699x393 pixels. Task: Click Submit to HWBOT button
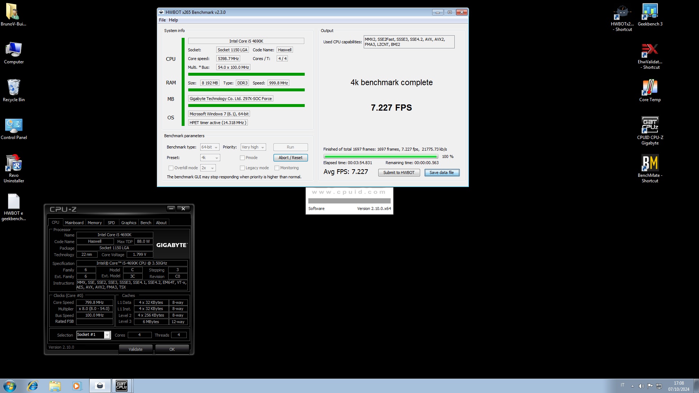pyautogui.click(x=399, y=172)
